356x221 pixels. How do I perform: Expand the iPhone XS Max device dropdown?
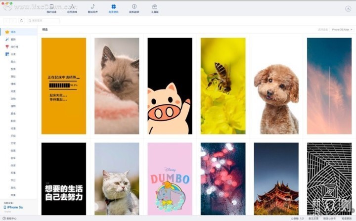342,30
